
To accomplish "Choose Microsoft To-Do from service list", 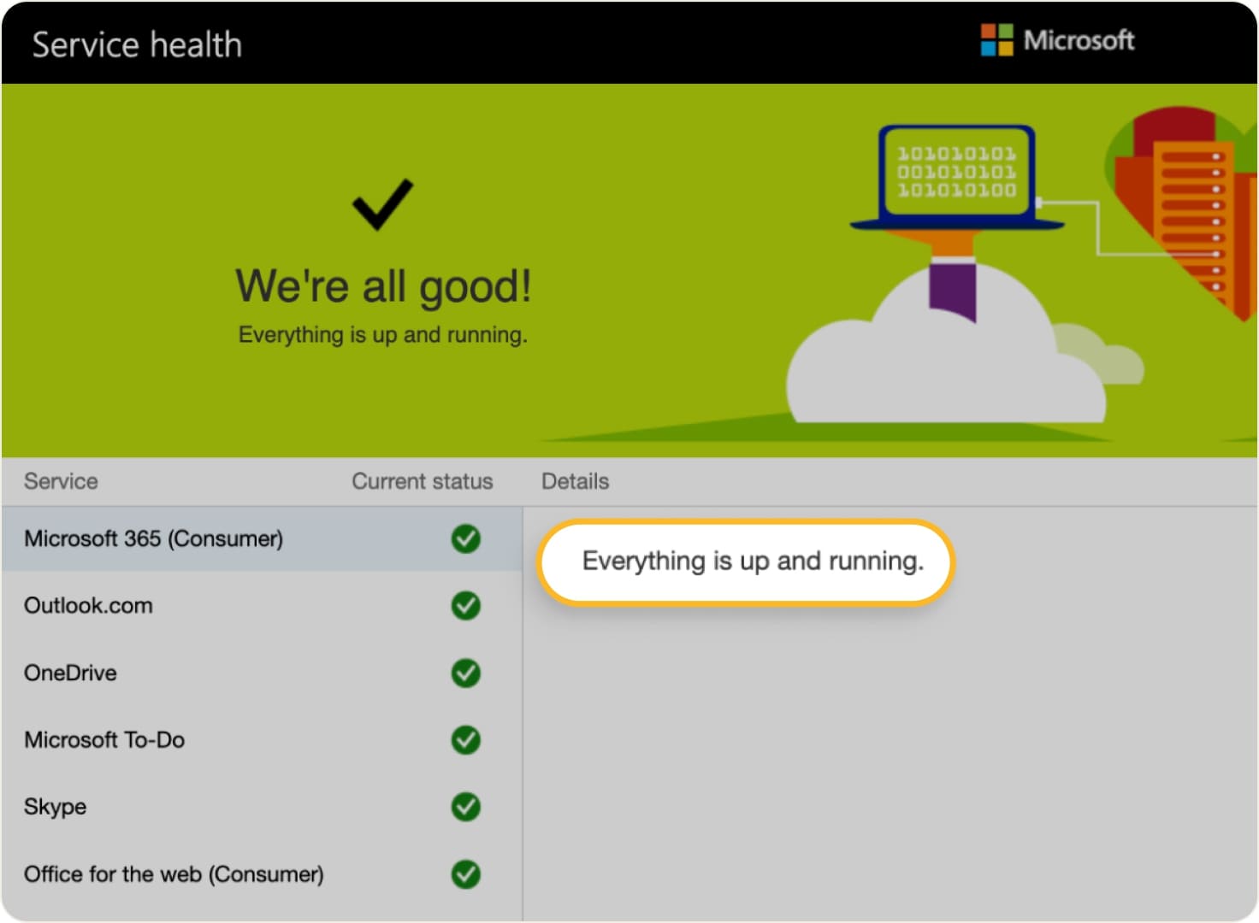I will click(x=104, y=740).
